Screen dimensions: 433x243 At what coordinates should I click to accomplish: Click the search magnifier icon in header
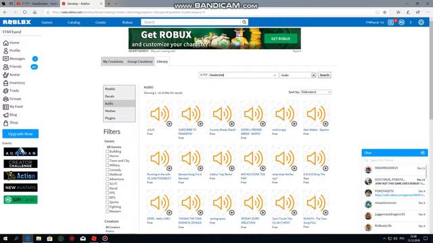pos(244,22)
